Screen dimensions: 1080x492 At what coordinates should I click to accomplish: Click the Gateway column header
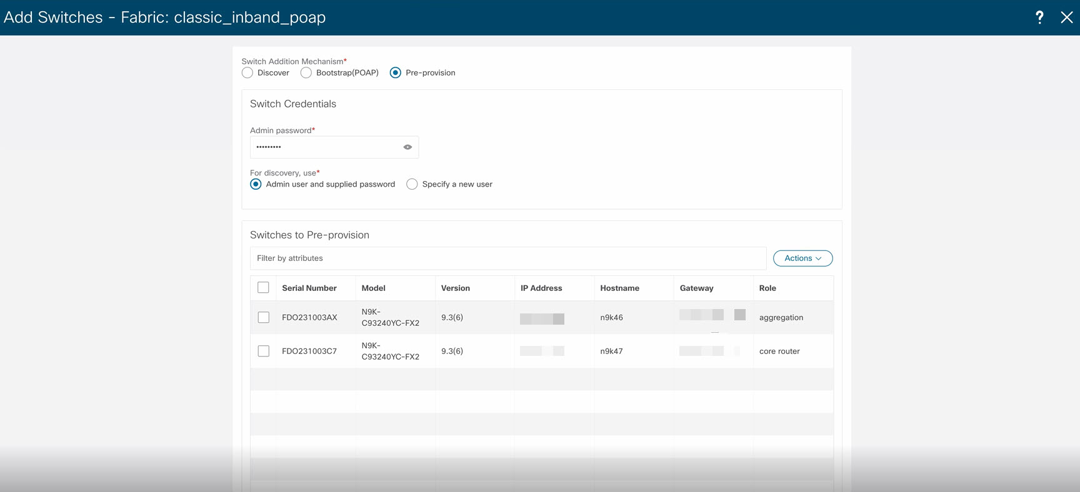tap(697, 288)
